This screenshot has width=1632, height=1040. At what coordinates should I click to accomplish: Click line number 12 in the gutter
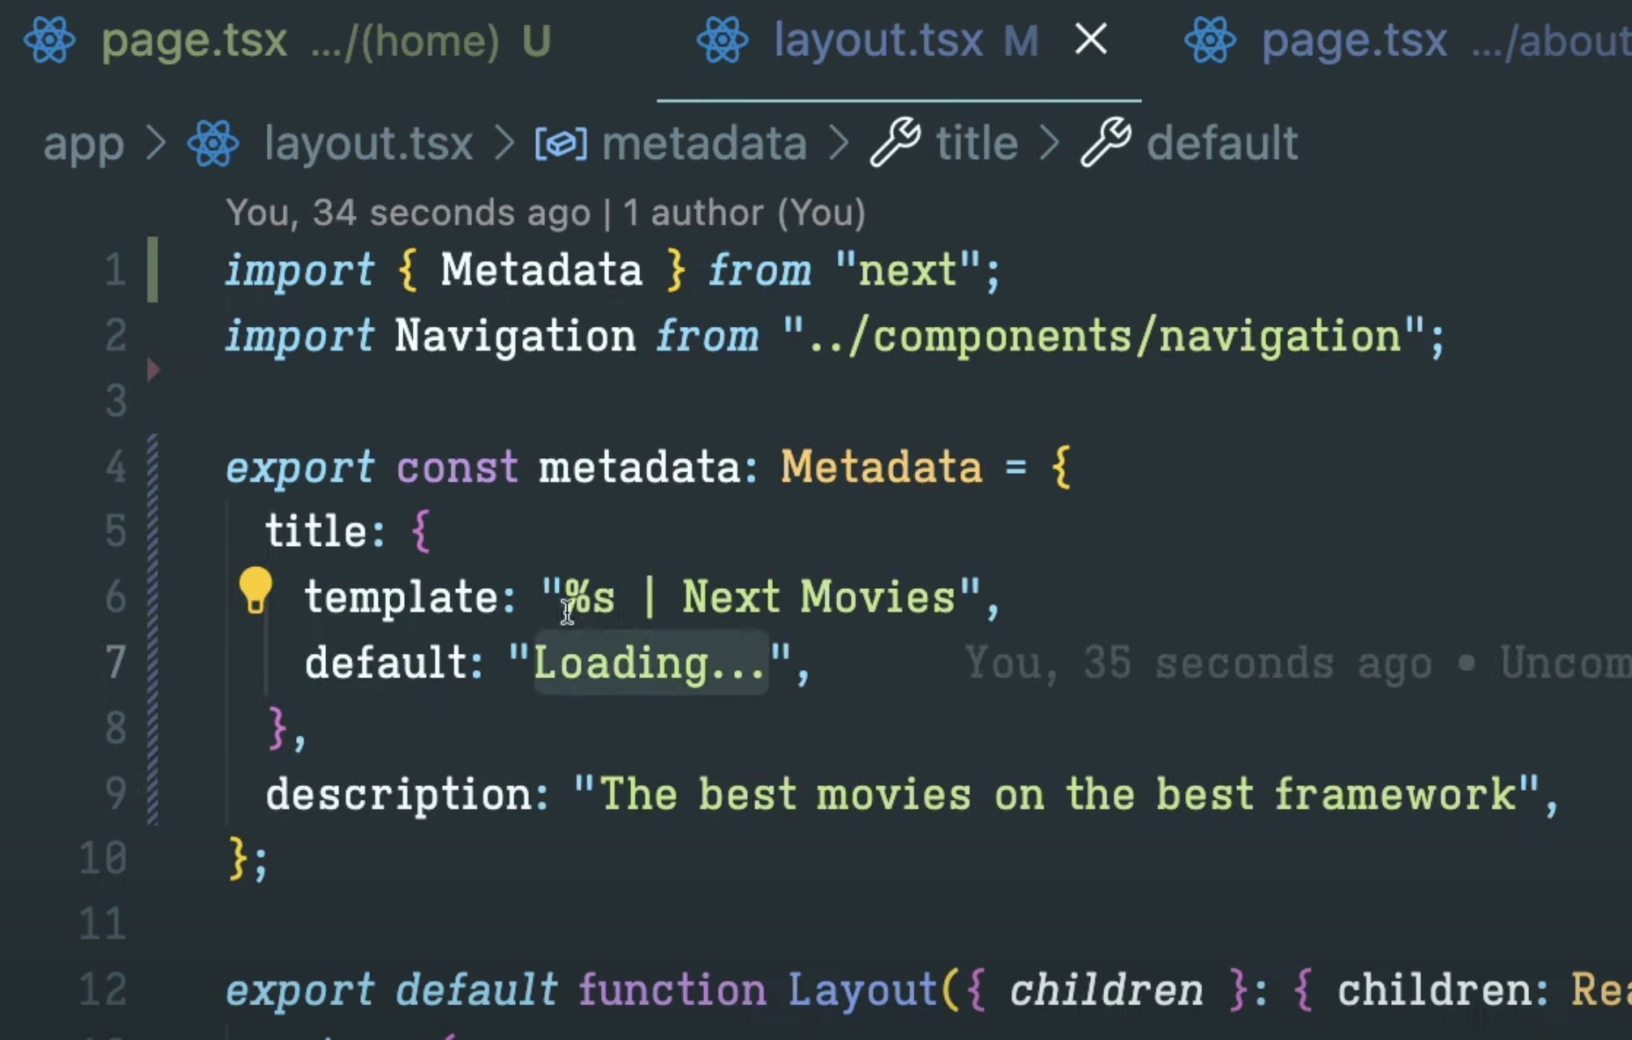(103, 990)
